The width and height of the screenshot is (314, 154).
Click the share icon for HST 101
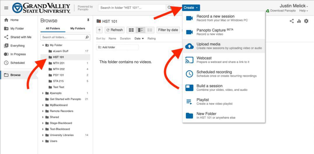click(x=292, y=21)
